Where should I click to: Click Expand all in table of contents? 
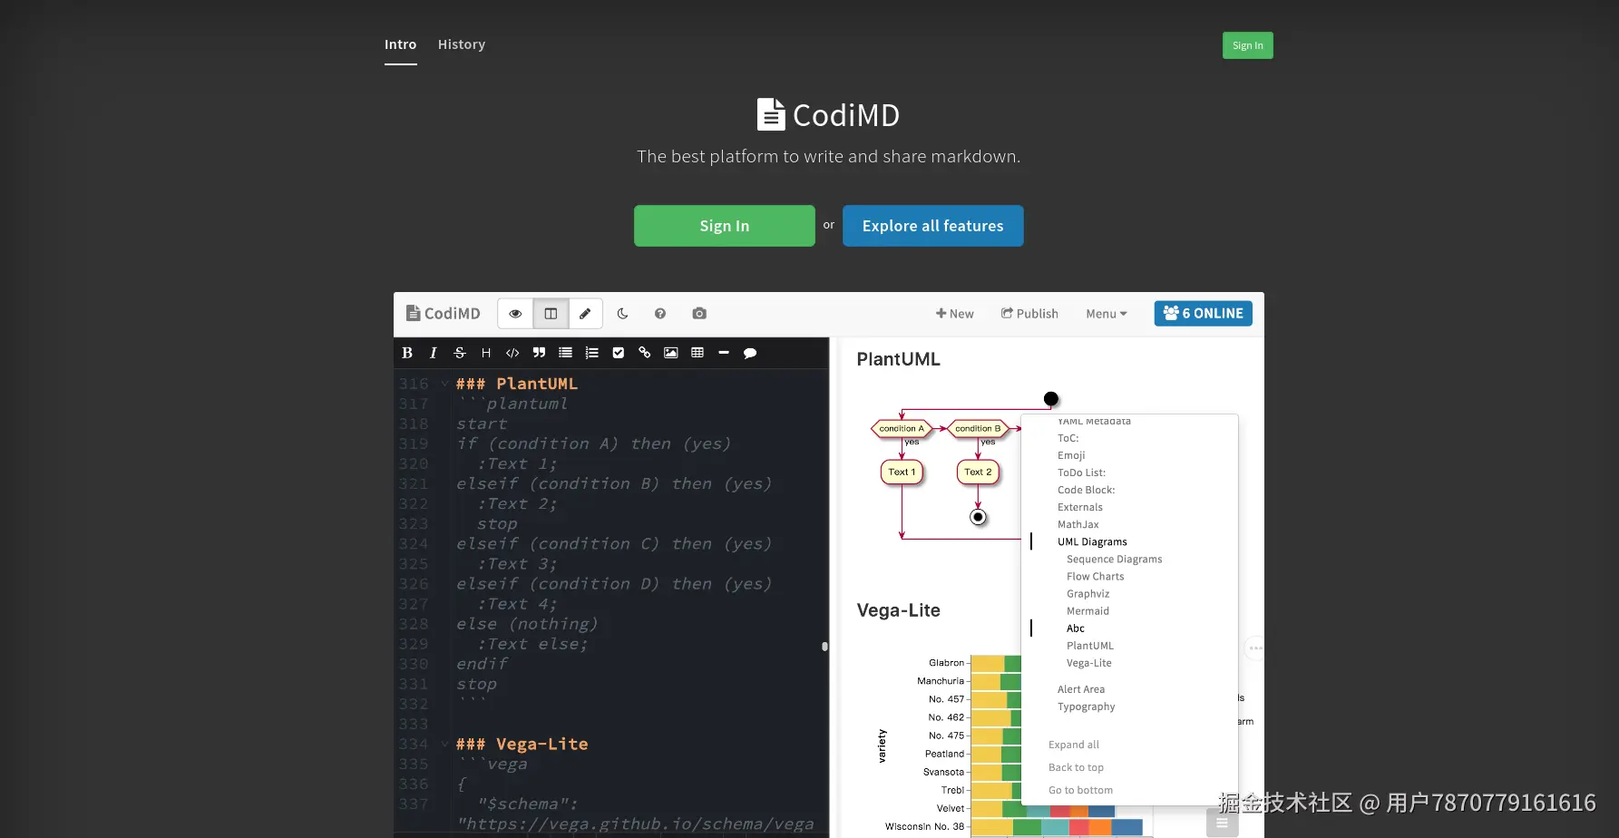tap(1074, 745)
